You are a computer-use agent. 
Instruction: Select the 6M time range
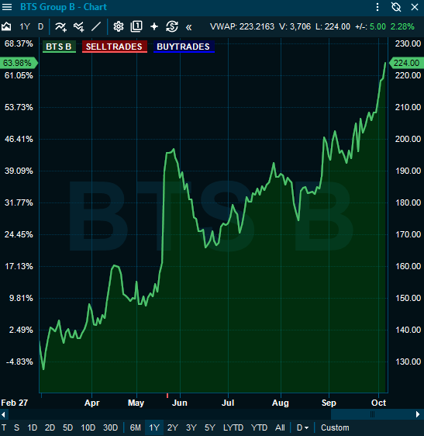coord(136,427)
